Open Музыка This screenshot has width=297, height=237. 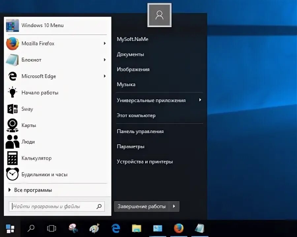tap(126, 84)
